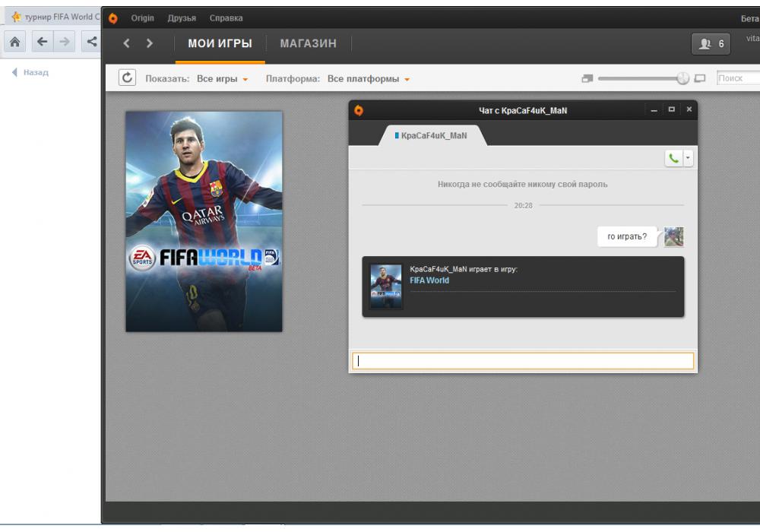Image resolution: width=760 pixels, height=532 pixels.
Task: Expand the 'Все платформы' platform dropdown
Action: point(369,79)
